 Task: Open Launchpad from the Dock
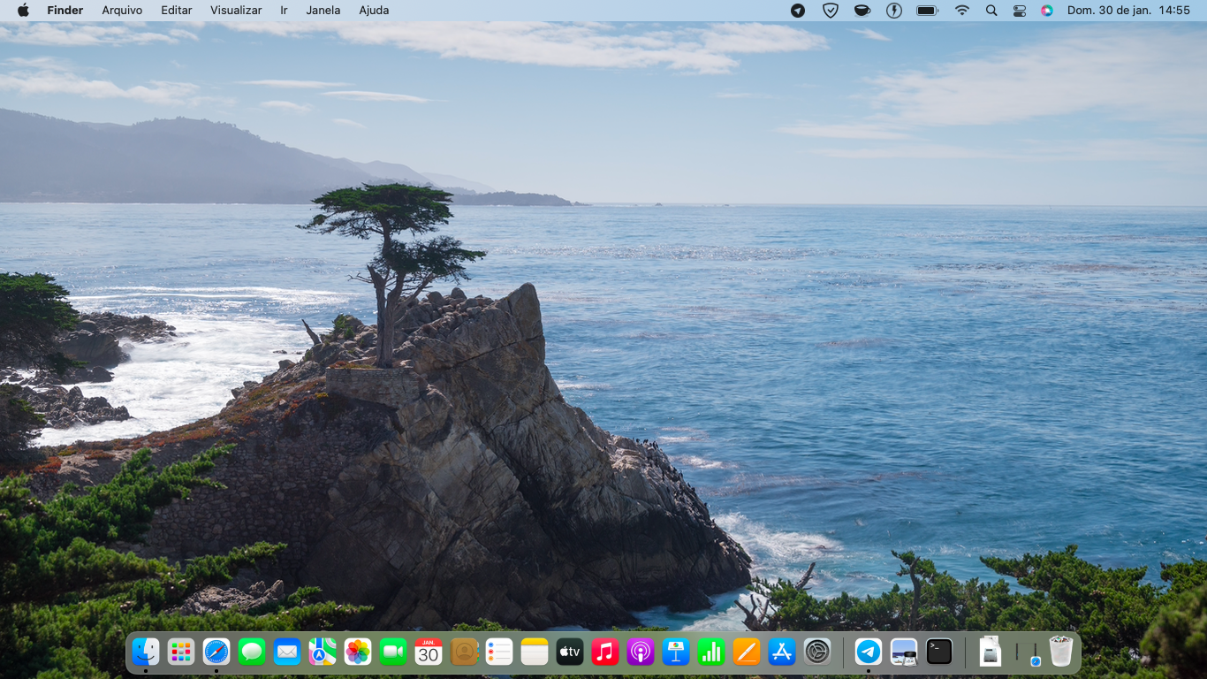[181, 652]
